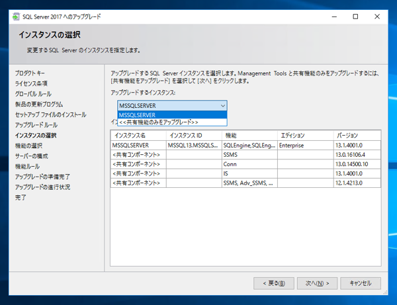Click the インスタンス名 column header
Screen dimensions: 397x305
click(x=138, y=136)
